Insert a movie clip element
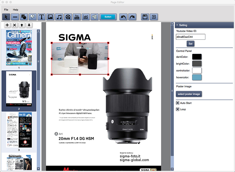The height and width of the screenshot is (172, 235). tap(68, 17)
